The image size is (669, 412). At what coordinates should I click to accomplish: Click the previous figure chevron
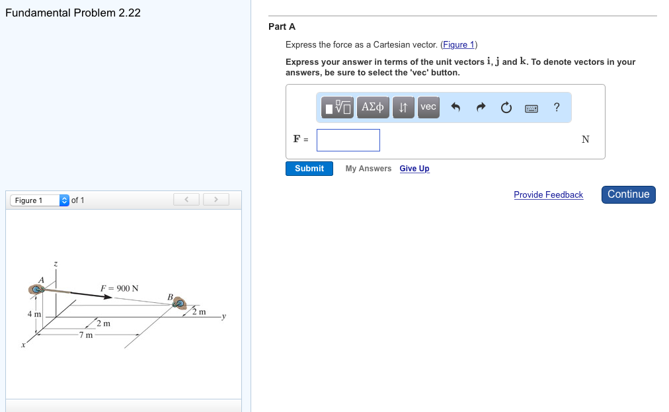(186, 199)
